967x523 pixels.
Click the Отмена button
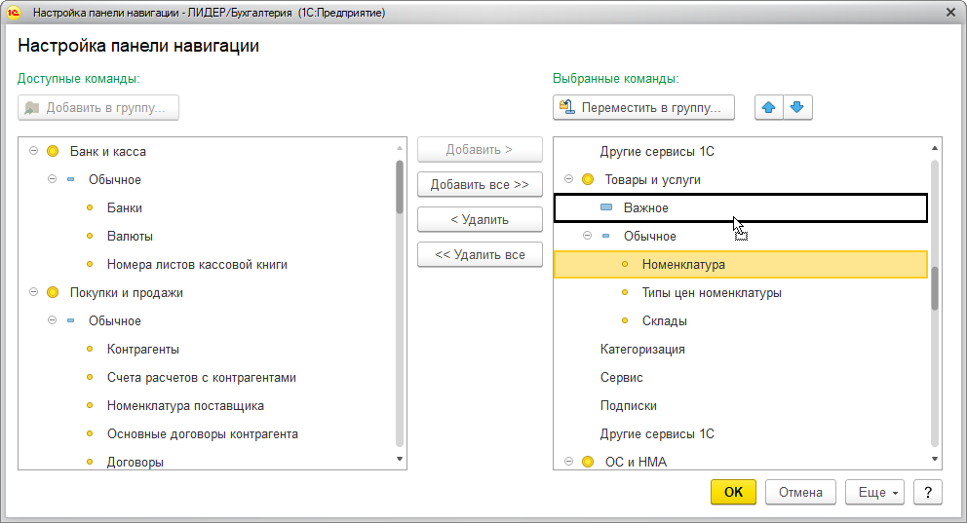pos(800,492)
